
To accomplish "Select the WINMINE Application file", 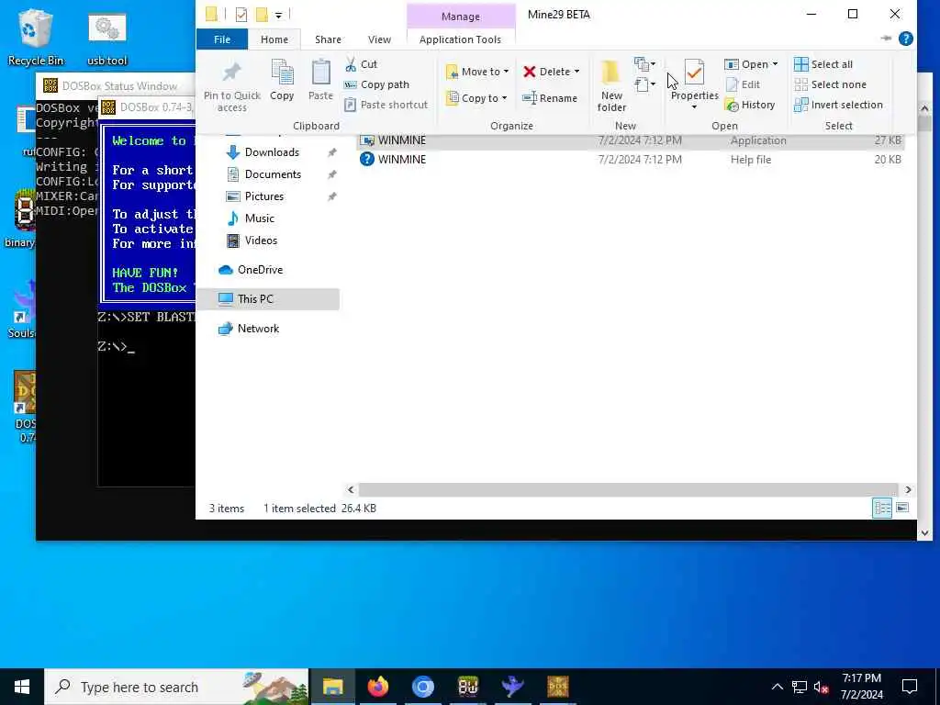I will pyautogui.click(x=630, y=140).
